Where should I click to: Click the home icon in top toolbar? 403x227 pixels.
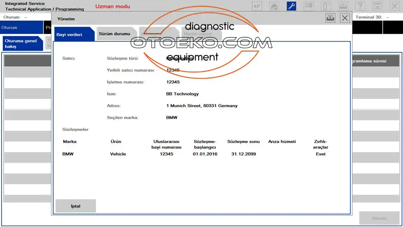274,6
